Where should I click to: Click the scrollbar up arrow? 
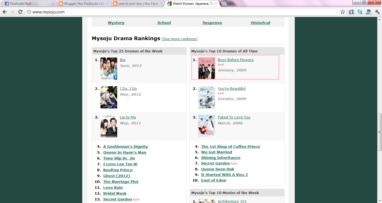pyautogui.click(x=379, y=20)
